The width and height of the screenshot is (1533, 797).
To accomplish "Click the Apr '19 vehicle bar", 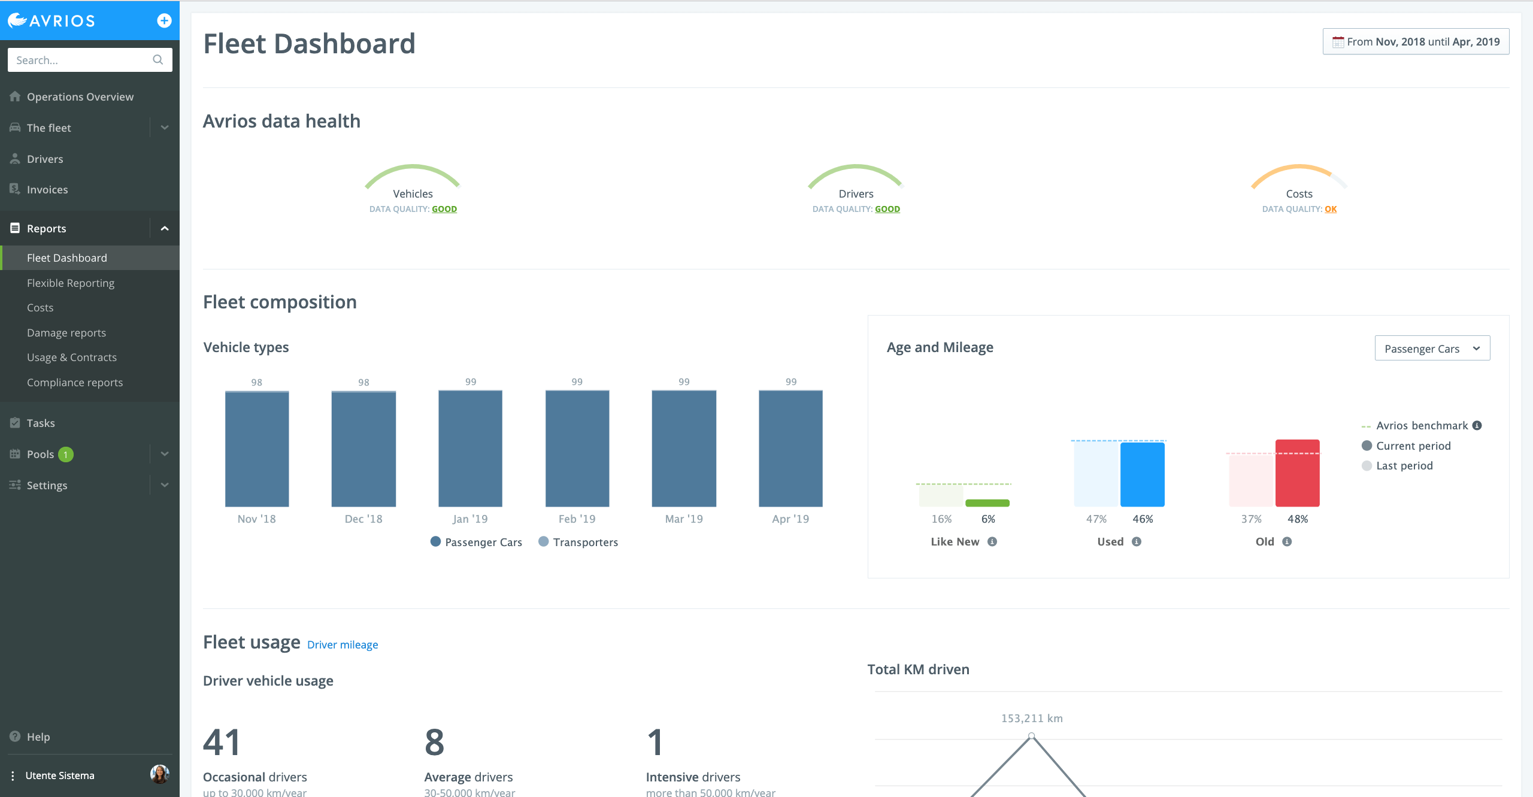I will 790,448.
